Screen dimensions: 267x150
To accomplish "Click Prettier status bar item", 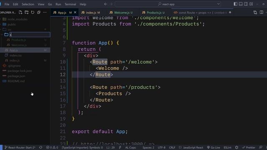I will pos(249,147).
